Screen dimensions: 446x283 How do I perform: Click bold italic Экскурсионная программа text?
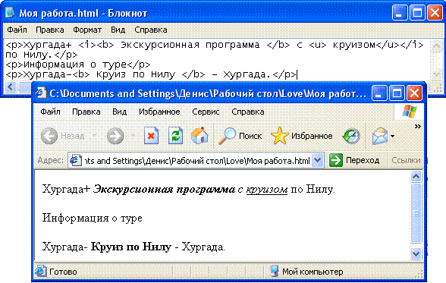point(164,189)
